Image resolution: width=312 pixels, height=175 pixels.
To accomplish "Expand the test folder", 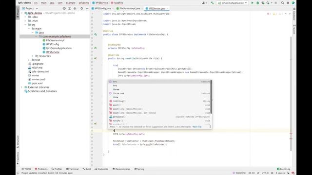I will (x=29, y=60).
